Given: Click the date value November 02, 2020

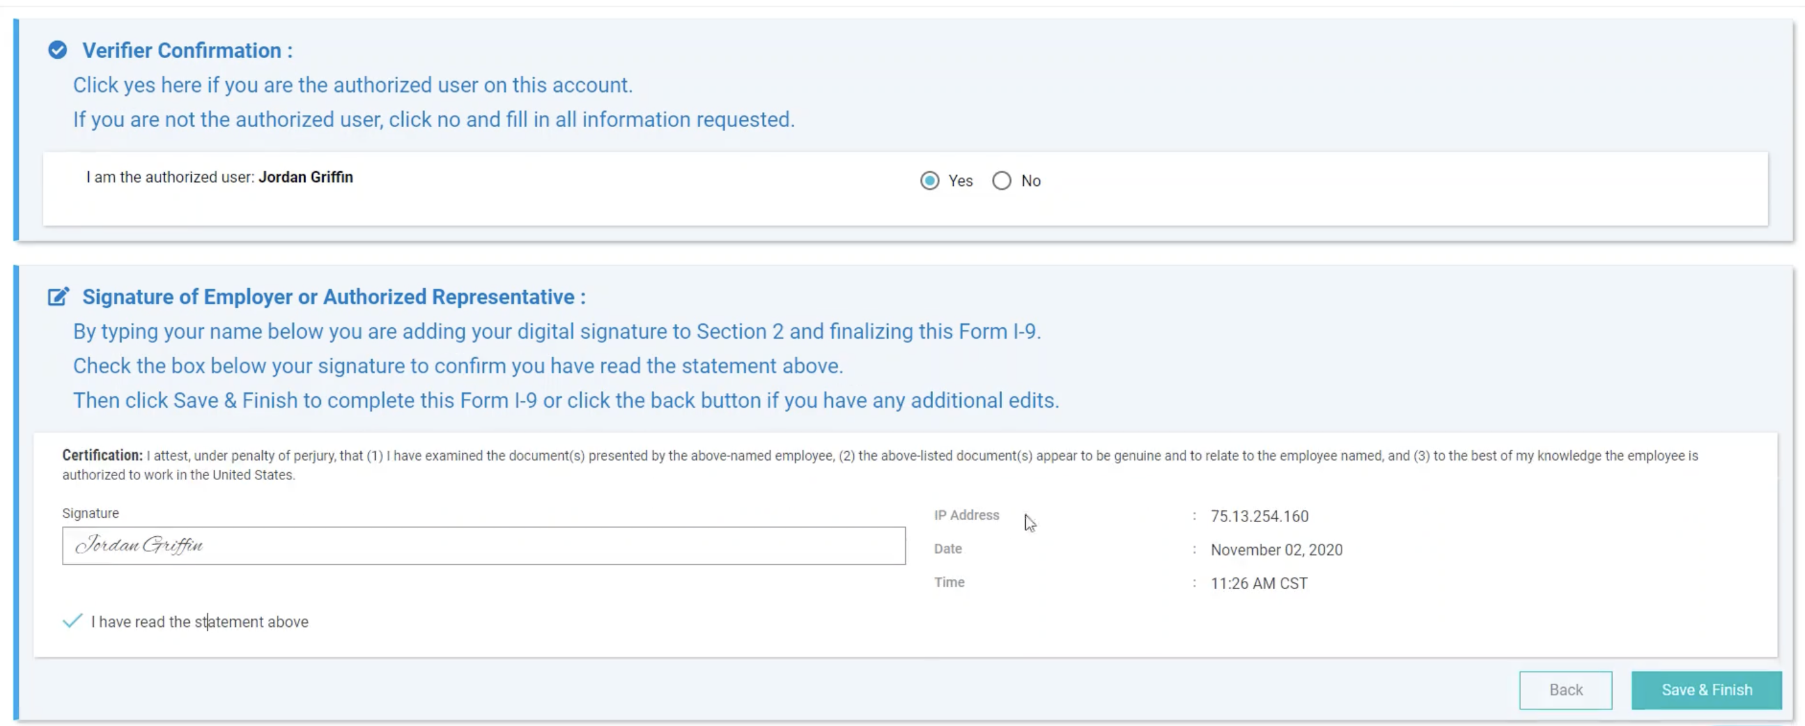Looking at the screenshot, I should tap(1276, 550).
